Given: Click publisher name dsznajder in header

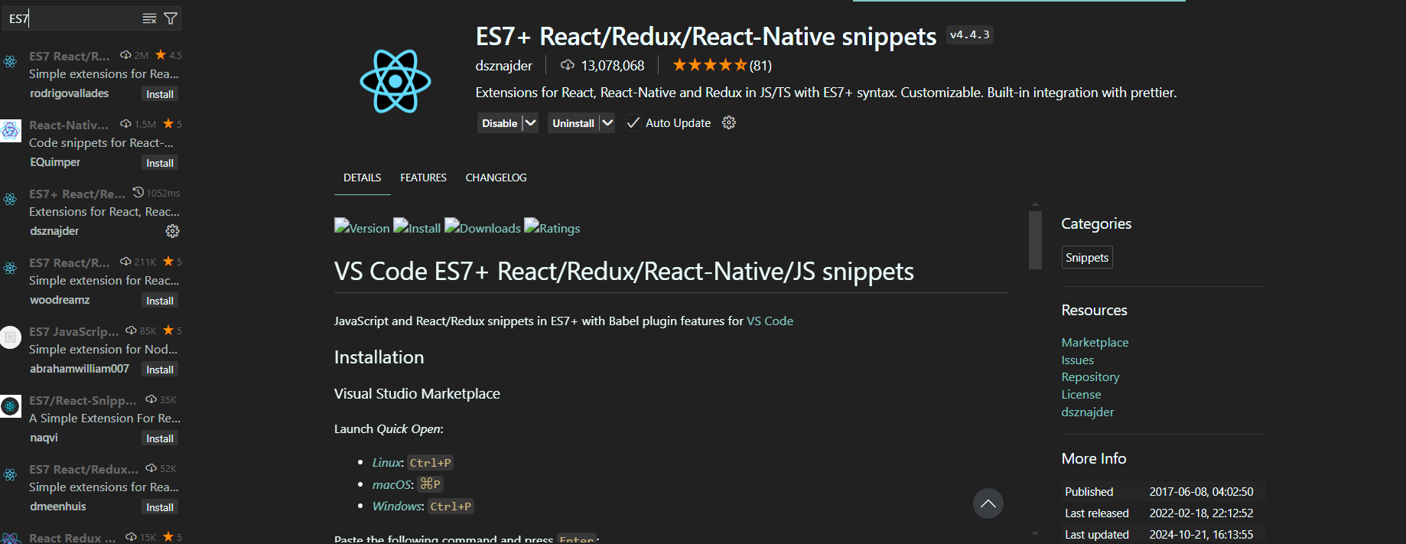Looking at the screenshot, I should 503,66.
